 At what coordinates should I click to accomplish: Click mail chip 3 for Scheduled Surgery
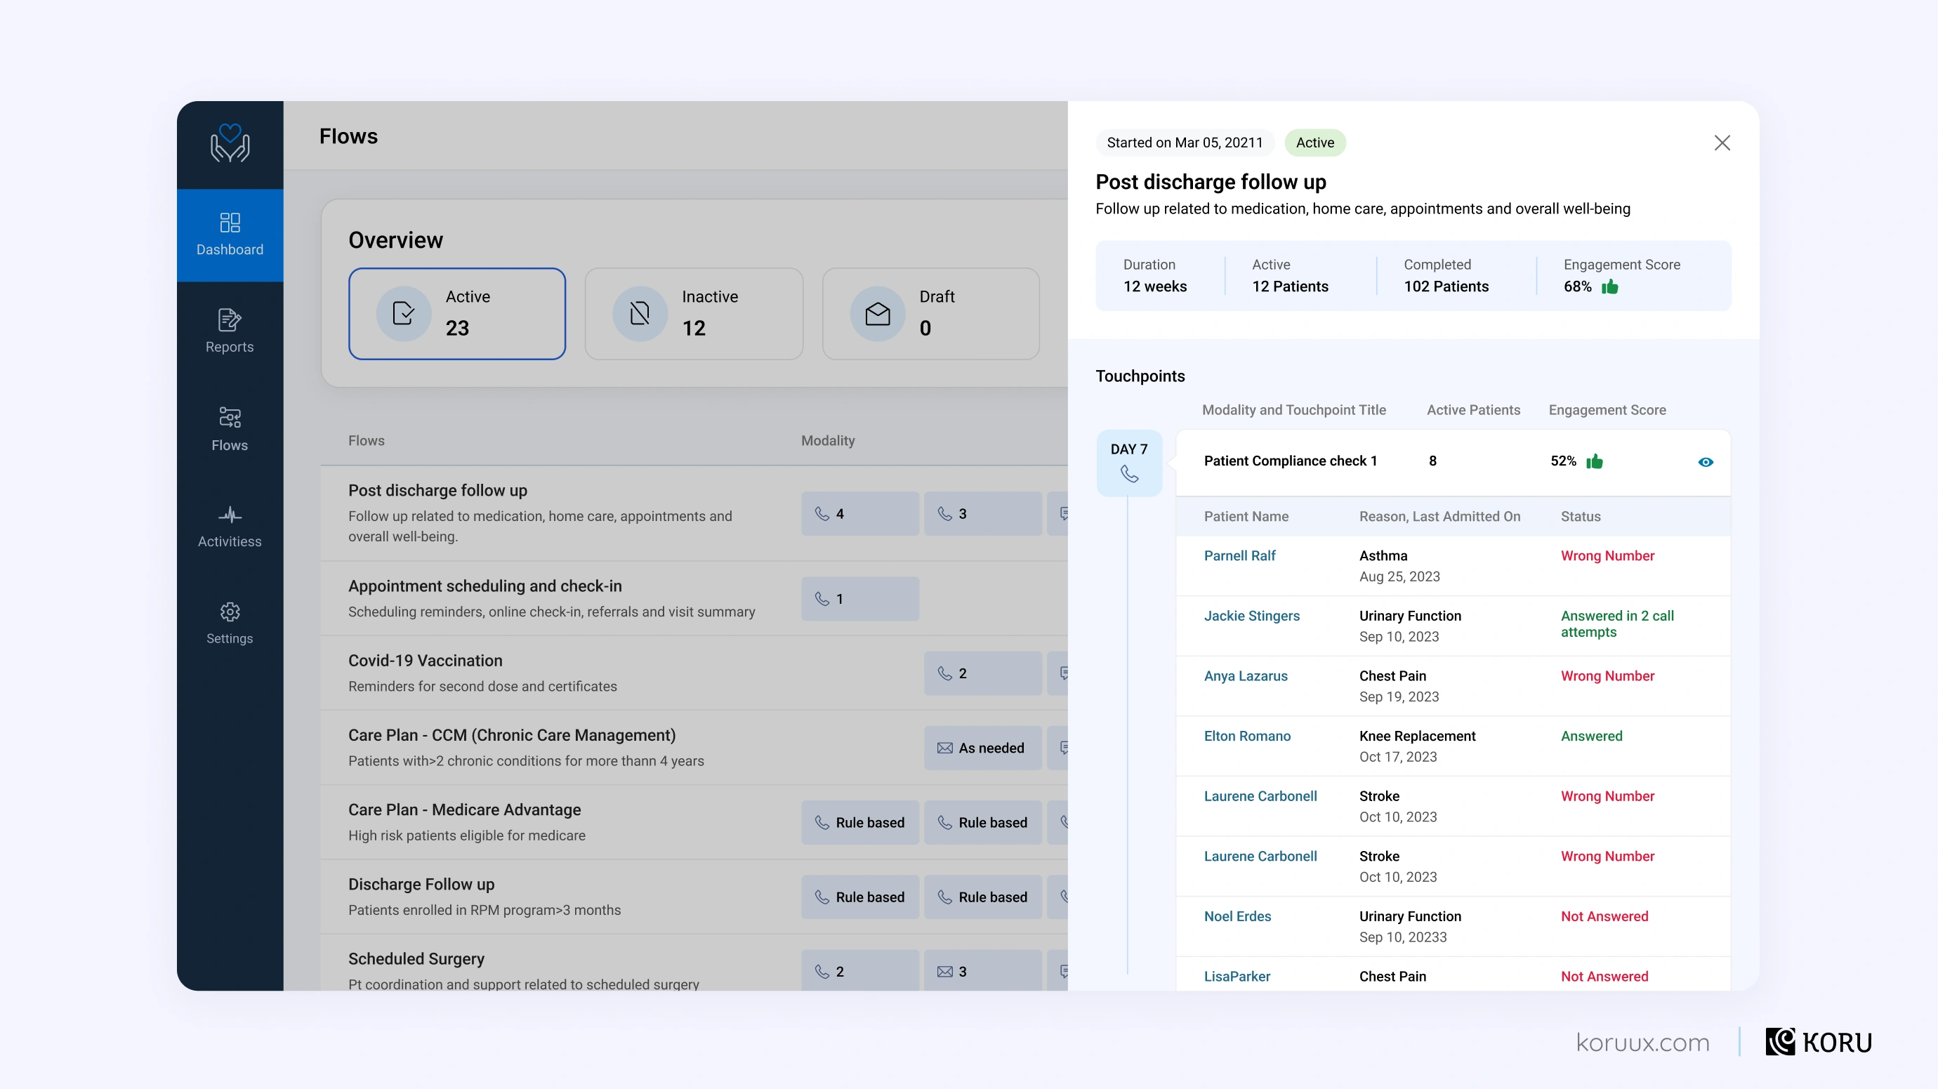[982, 971]
